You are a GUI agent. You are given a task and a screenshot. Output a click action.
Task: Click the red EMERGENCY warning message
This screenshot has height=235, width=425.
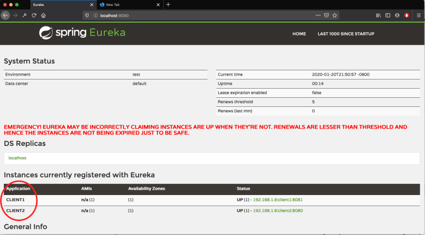(x=205, y=130)
